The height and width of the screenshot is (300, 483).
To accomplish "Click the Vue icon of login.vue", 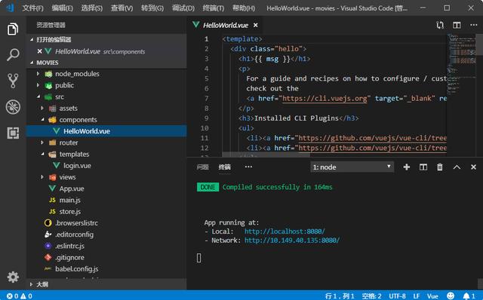I will point(57,165).
